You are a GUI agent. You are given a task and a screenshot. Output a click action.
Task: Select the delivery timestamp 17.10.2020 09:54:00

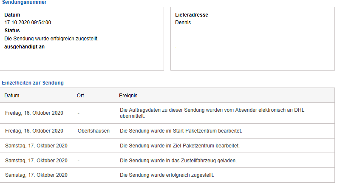28,23
